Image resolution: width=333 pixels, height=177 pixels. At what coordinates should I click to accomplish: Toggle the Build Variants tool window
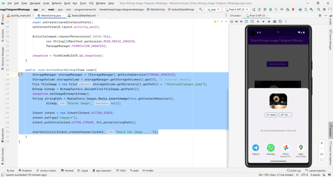(3, 156)
